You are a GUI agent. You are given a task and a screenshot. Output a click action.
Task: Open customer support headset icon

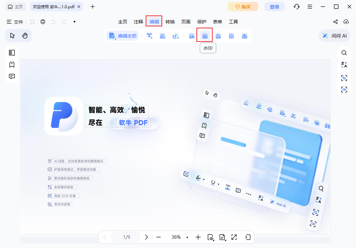(297, 7)
